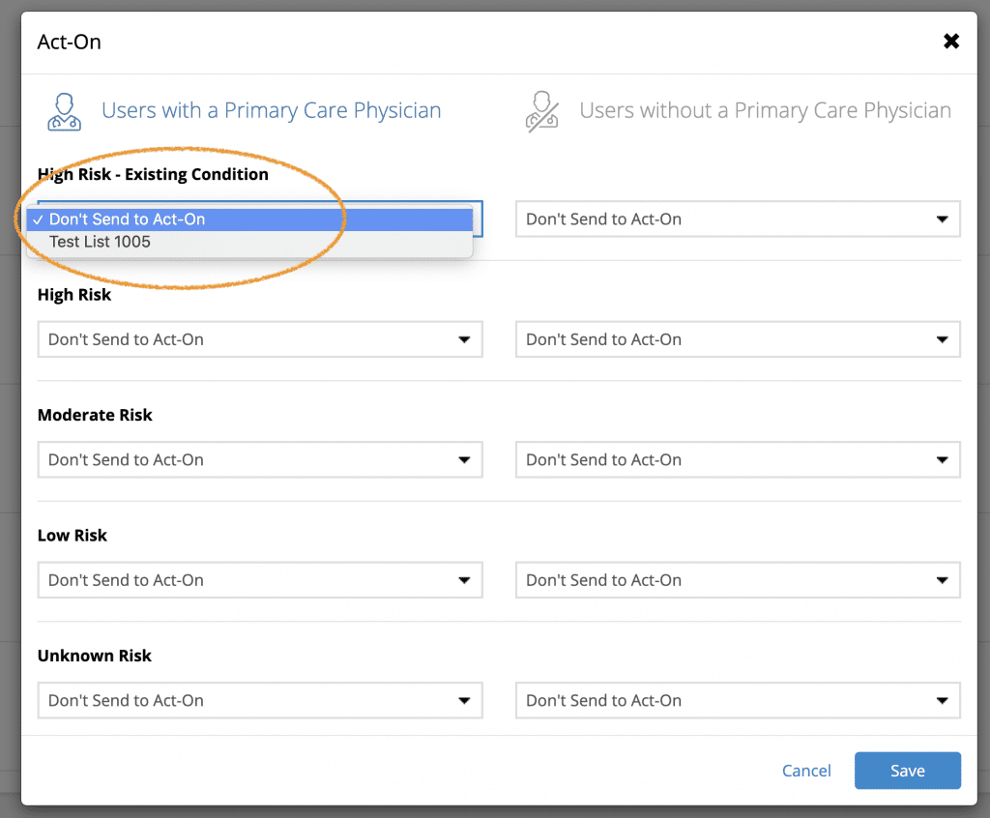Open High Risk - Existing Condition dropdown without physician
Viewport: 990px width, 818px height.
pos(738,219)
